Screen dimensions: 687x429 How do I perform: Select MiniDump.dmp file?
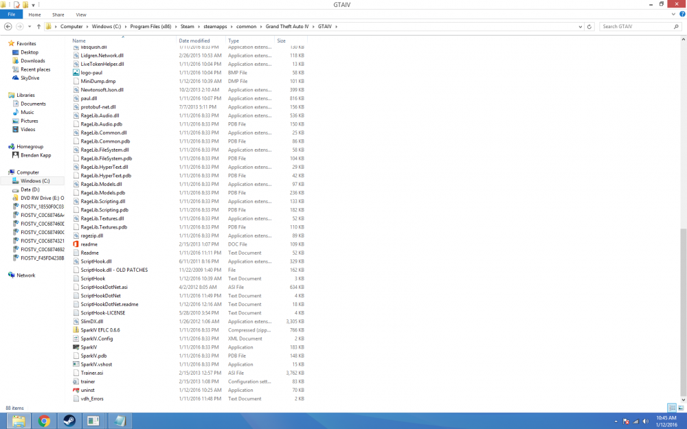98,82
